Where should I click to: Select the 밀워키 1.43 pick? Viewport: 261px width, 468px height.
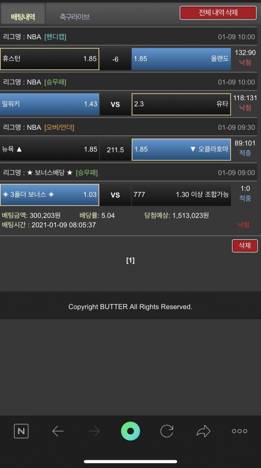click(50, 104)
